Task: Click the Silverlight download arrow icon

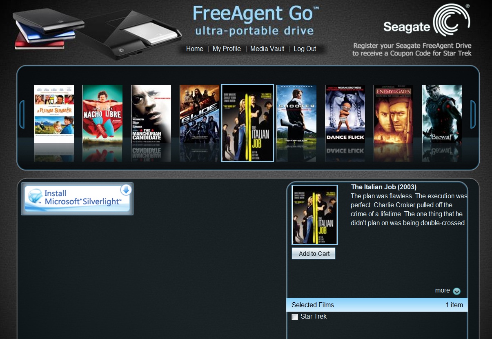Action: 126,190
